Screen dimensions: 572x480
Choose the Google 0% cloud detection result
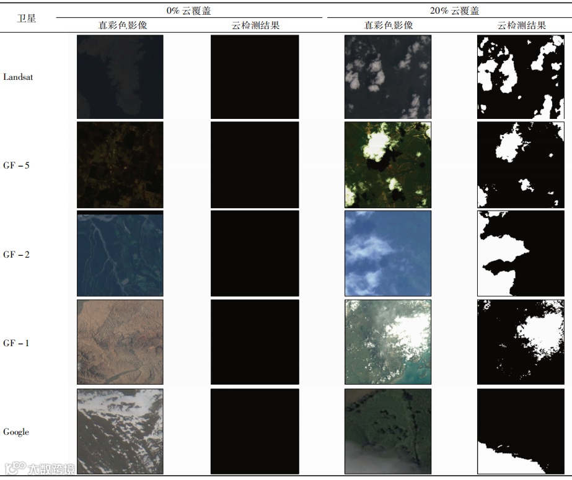(x=255, y=431)
